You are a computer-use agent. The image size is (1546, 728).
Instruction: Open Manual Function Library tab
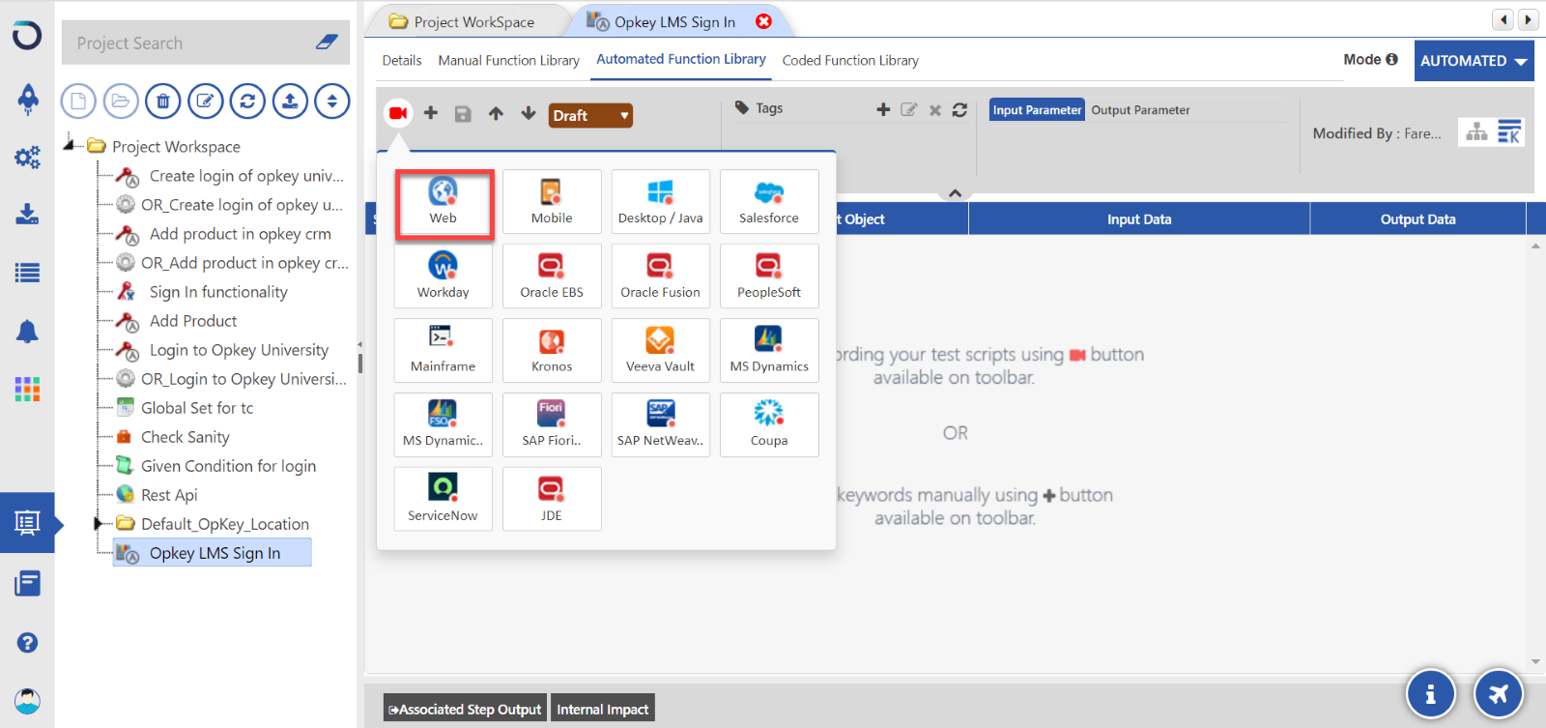click(509, 60)
